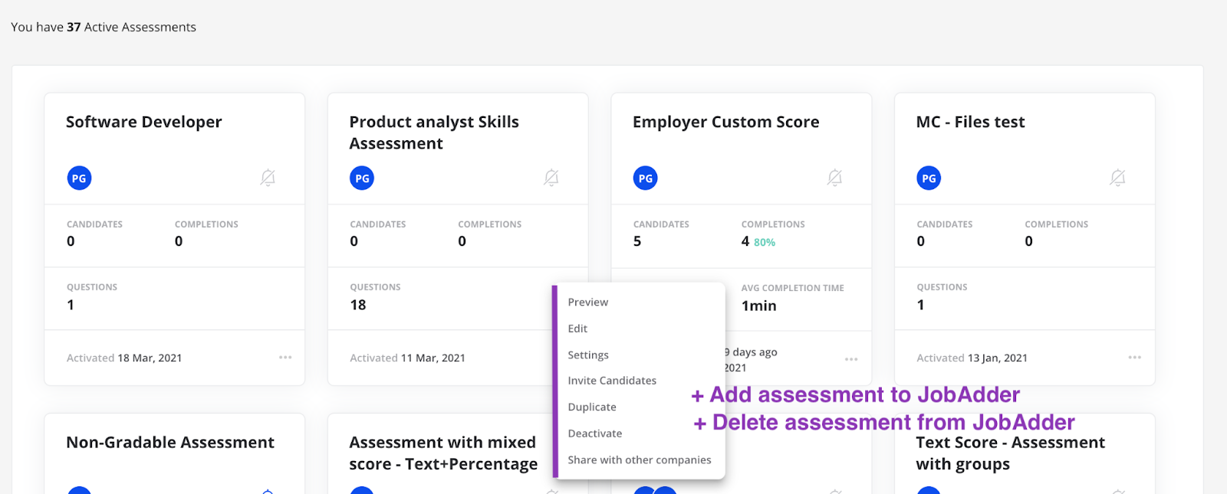This screenshot has width=1227, height=494.
Task: Open Assessment with mixed score title
Action: pyautogui.click(x=443, y=453)
